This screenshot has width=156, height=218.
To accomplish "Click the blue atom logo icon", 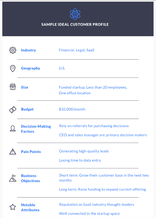I will [75, 14].
